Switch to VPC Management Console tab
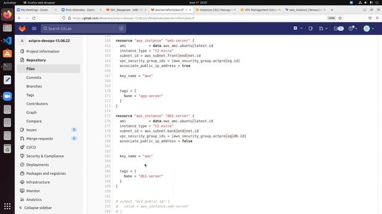The image size is (382, 214). (261, 10)
